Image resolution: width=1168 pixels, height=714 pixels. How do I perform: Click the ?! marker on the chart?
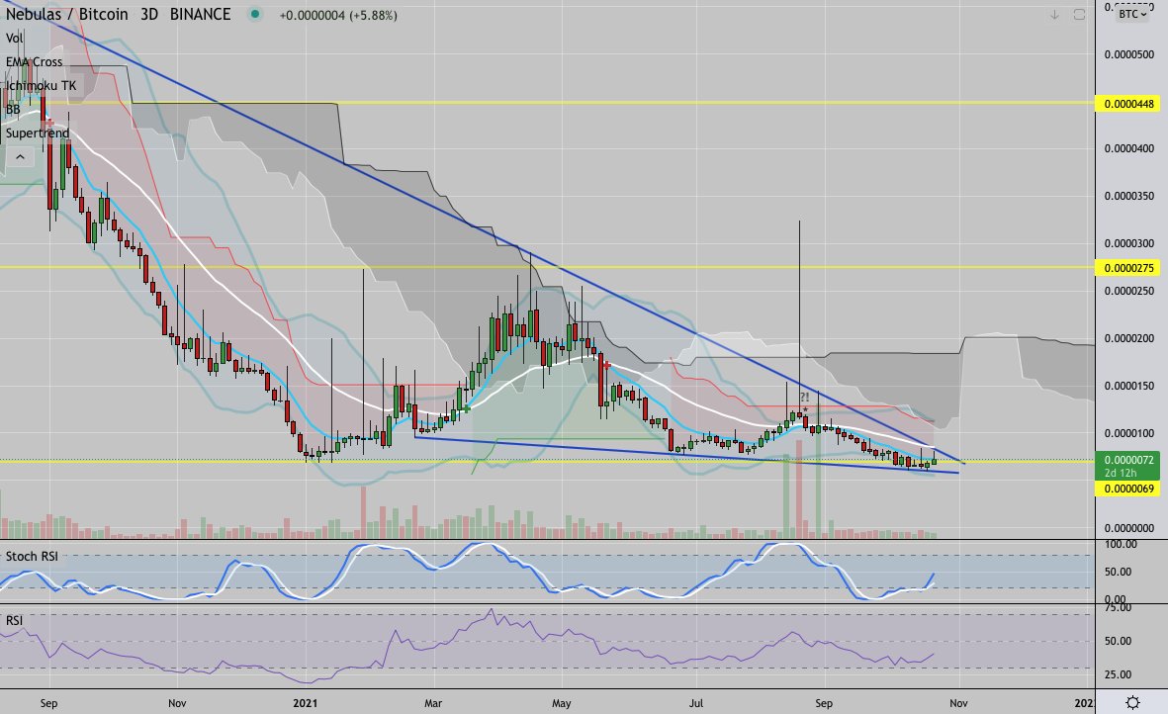coord(804,398)
